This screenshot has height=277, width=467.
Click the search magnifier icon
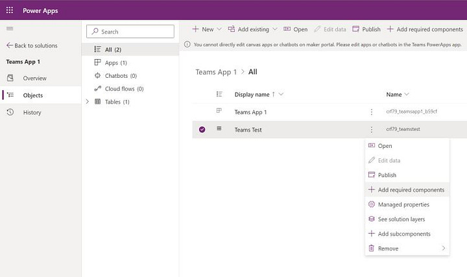point(95,31)
